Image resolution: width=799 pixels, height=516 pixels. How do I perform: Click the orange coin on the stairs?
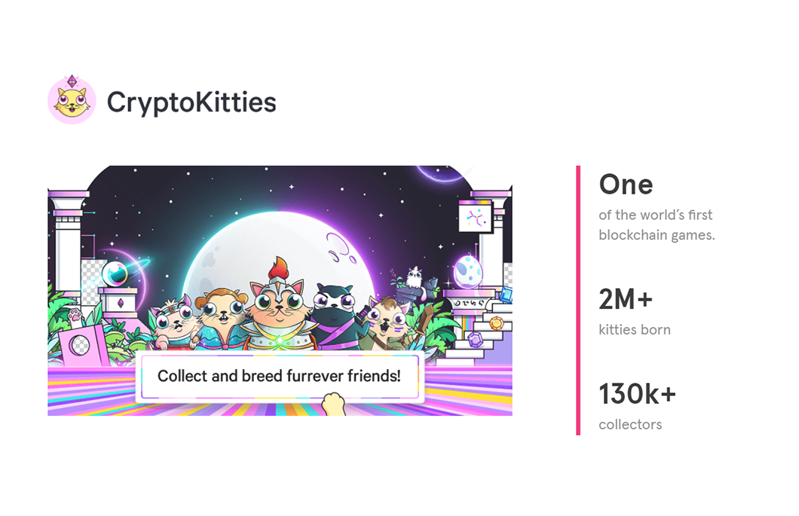(x=496, y=322)
